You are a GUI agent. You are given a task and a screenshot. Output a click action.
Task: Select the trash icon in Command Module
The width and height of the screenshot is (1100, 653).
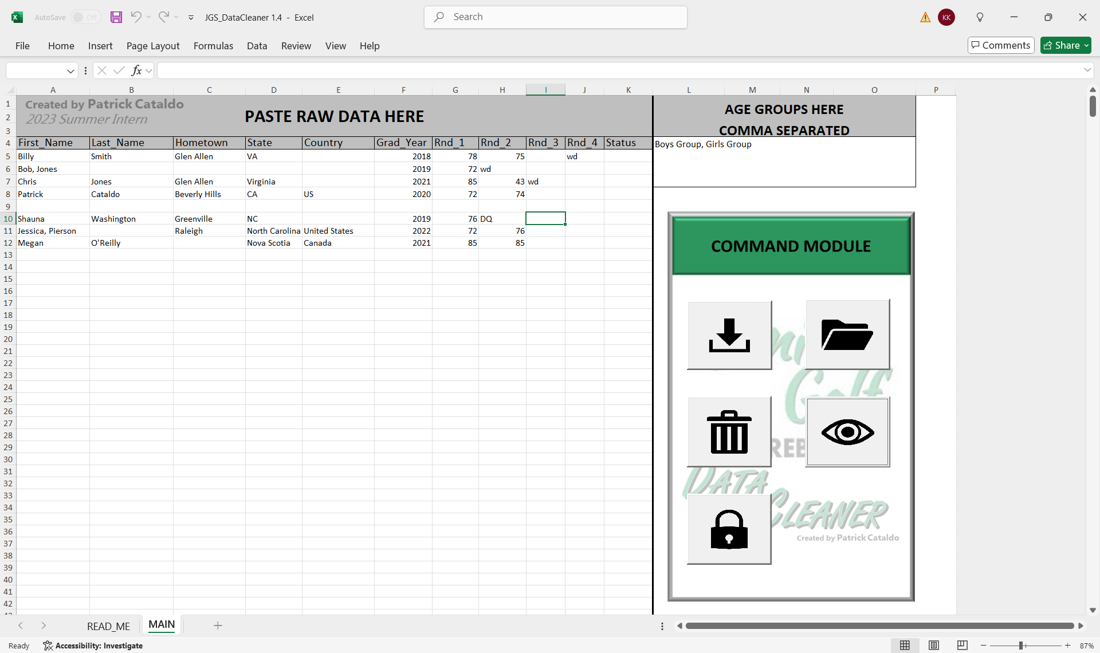click(728, 431)
